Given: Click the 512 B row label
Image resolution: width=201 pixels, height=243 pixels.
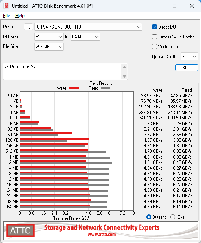Looking at the screenshot, I should pos(13,95).
